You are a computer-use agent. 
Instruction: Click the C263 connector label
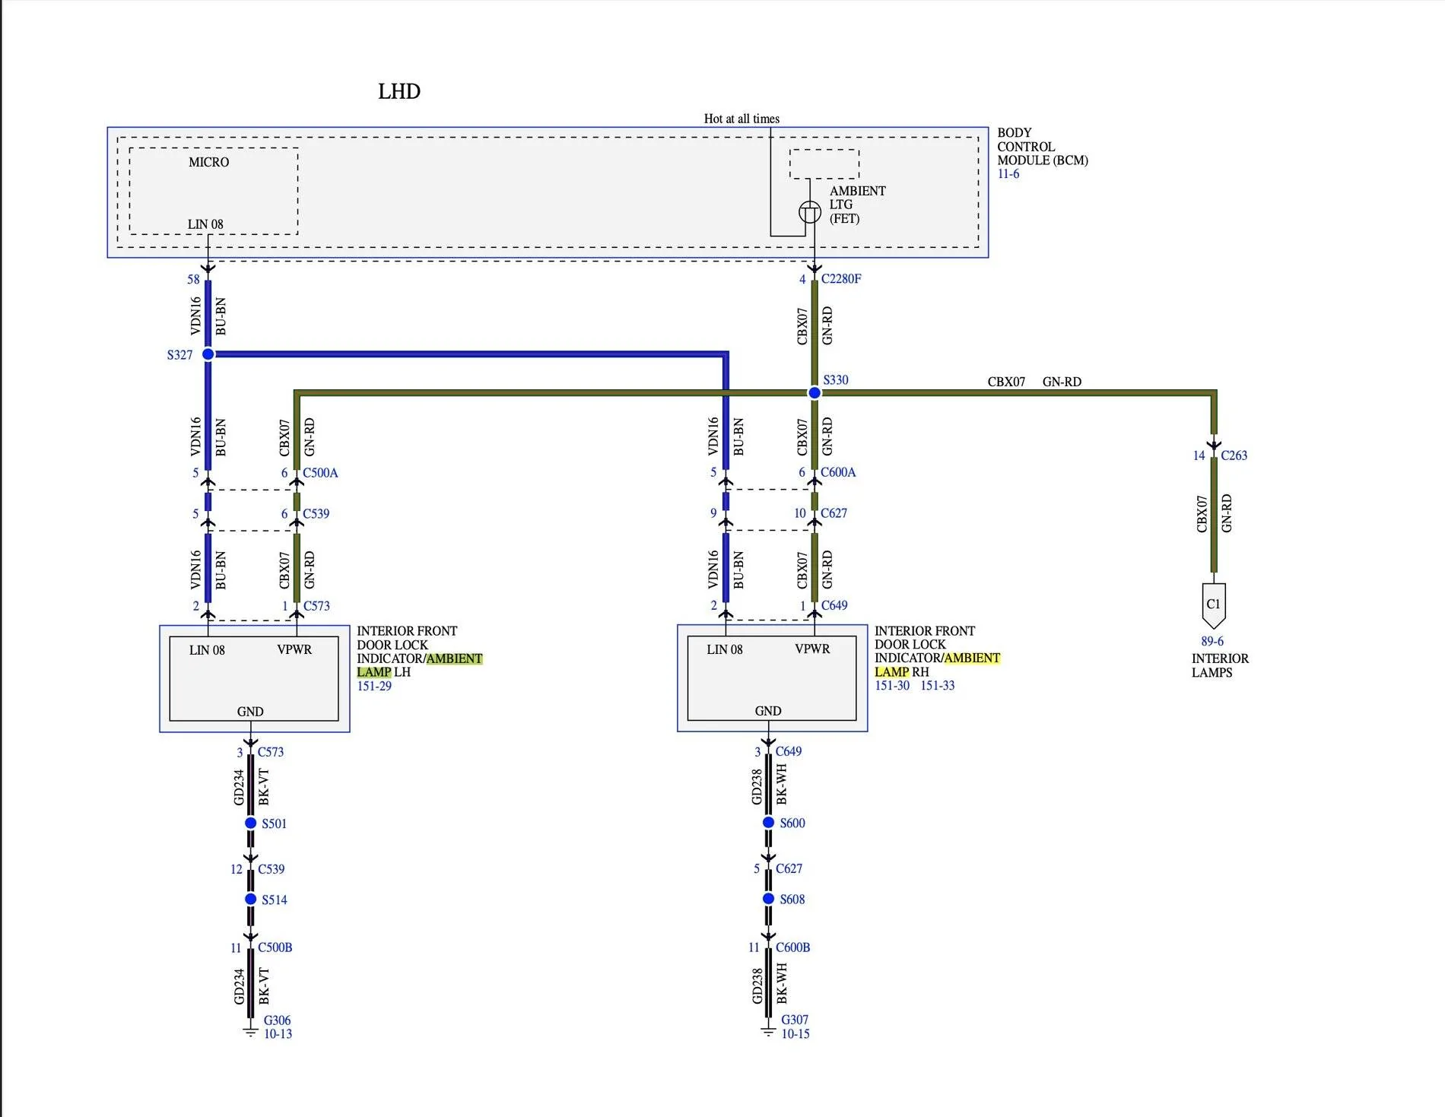click(x=1234, y=455)
